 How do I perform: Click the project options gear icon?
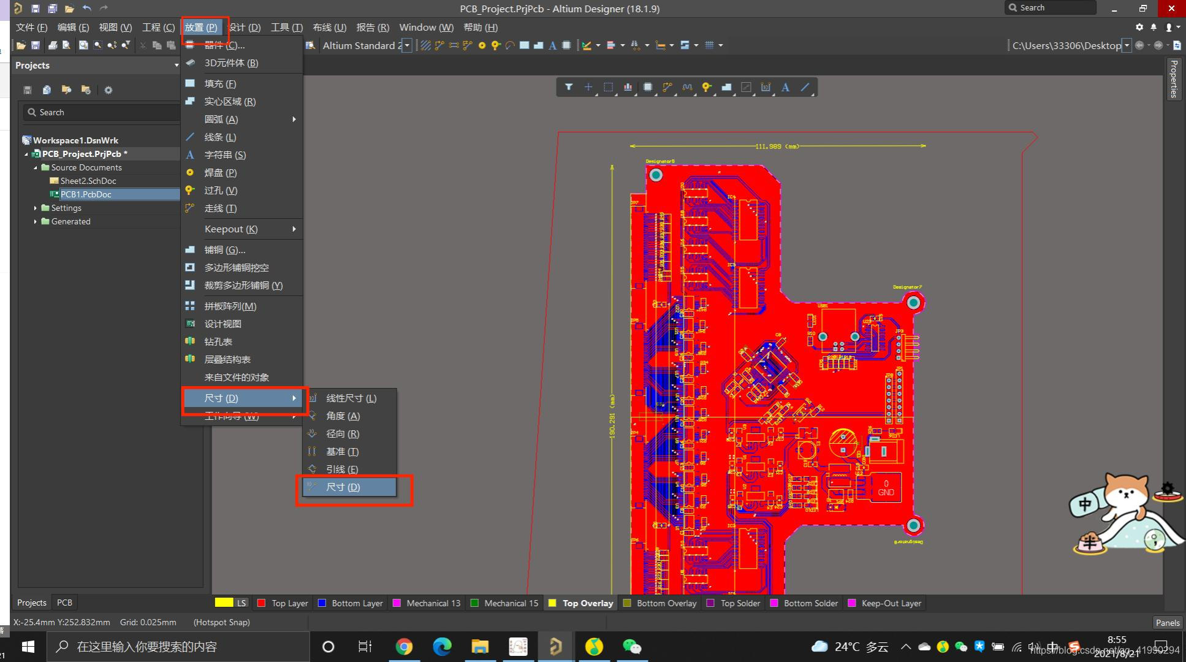point(108,90)
